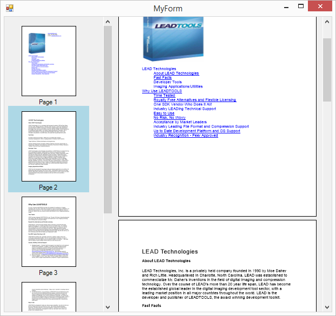Select the Page 1 thumbnail
Viewport: 336px width, 316px height.
[49, 61]
